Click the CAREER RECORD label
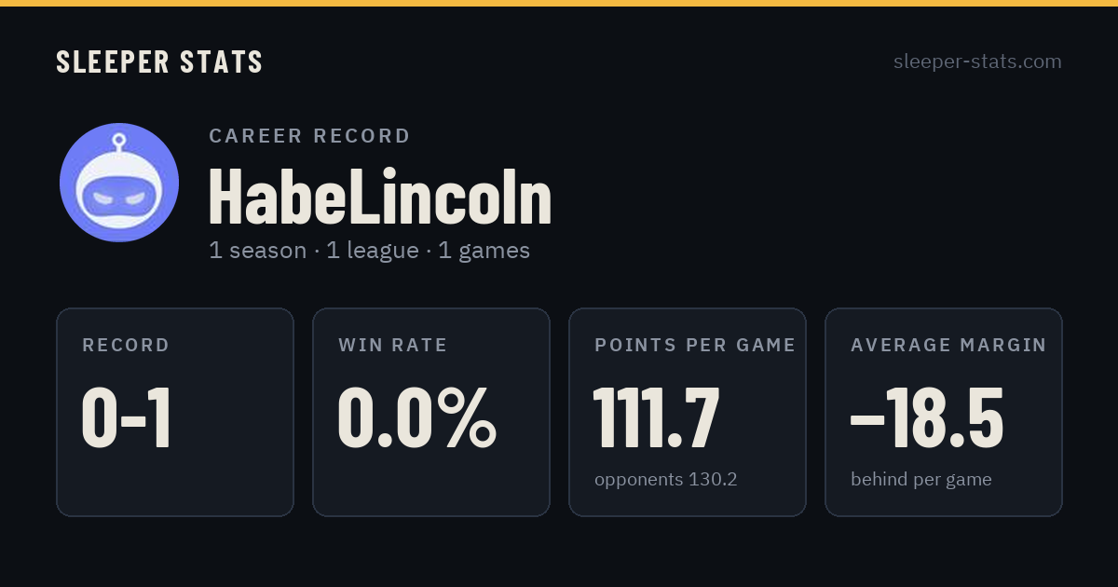The height and width of the screenshot is (587, 1118). pyautogui.click(x=309, y=136)
